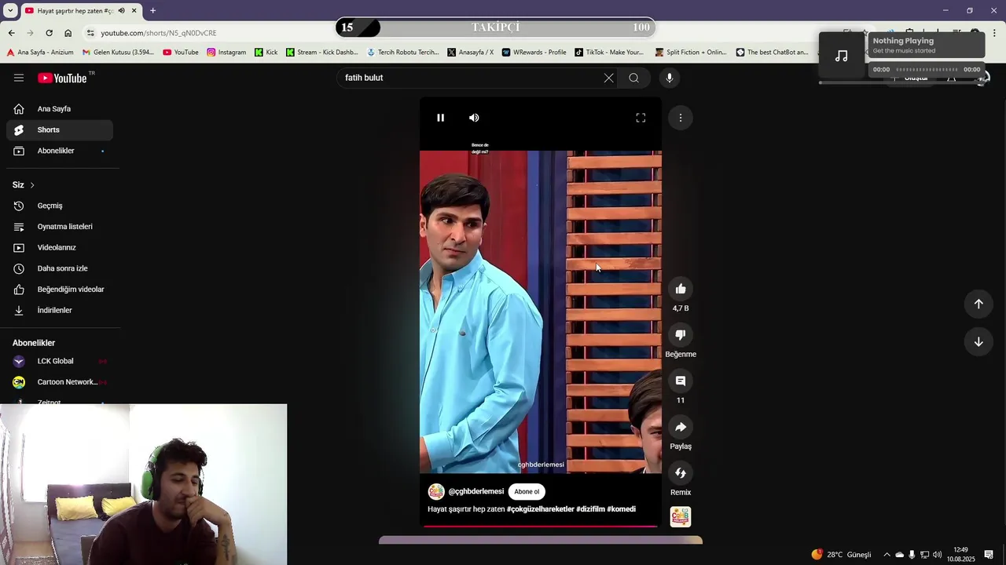1006x565 pixels.
Task: Reload the current page
Action: (x=49, y=33)
